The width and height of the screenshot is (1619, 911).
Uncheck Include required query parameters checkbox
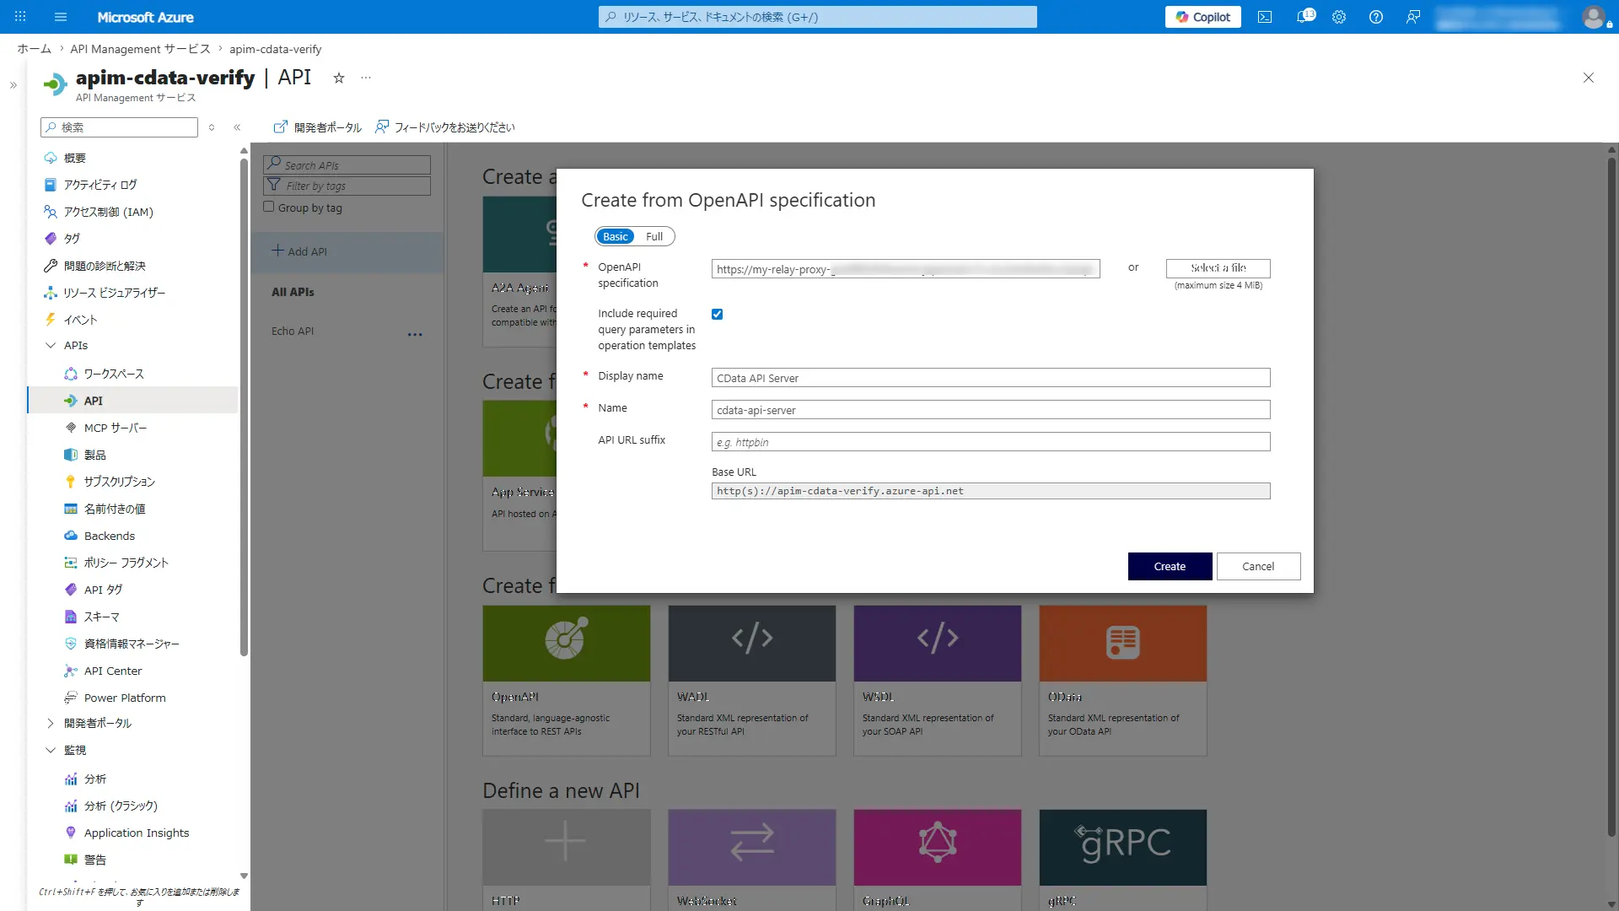(717, 314)
